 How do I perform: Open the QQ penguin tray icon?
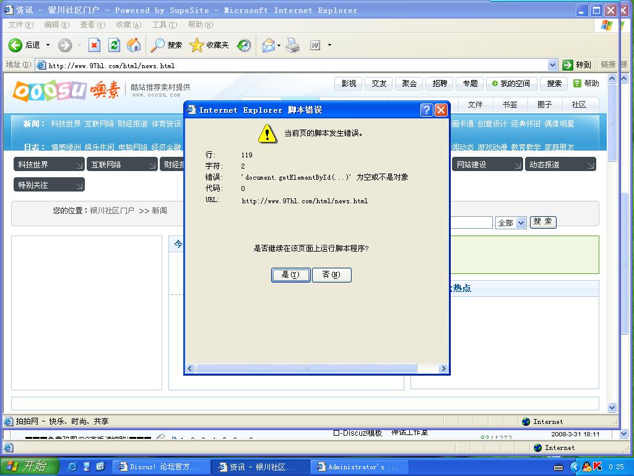[587, 467]
